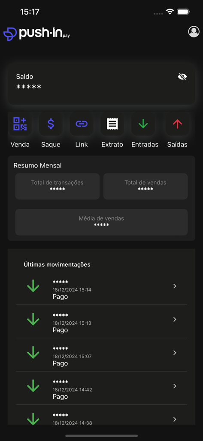Screen dimensions: 203x441
Task: Tap green arrow of 15:13 transaction
Action: (x=33, y=319)
